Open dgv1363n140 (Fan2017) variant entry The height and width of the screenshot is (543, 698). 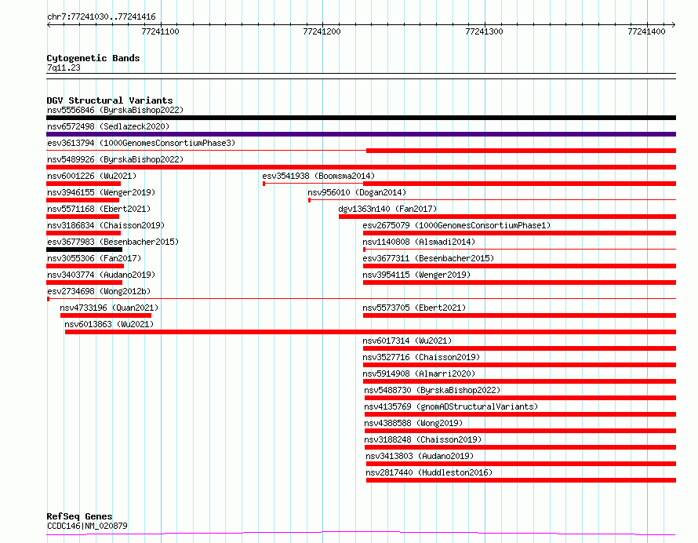[x=387, y=209]
